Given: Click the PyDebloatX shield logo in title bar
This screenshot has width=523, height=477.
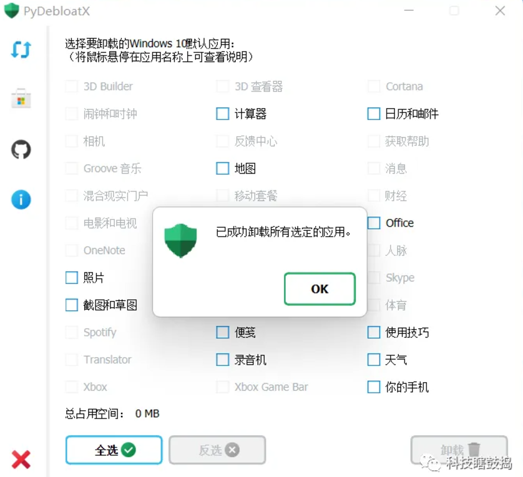Looking at the screenshot, I should point(12,11).
